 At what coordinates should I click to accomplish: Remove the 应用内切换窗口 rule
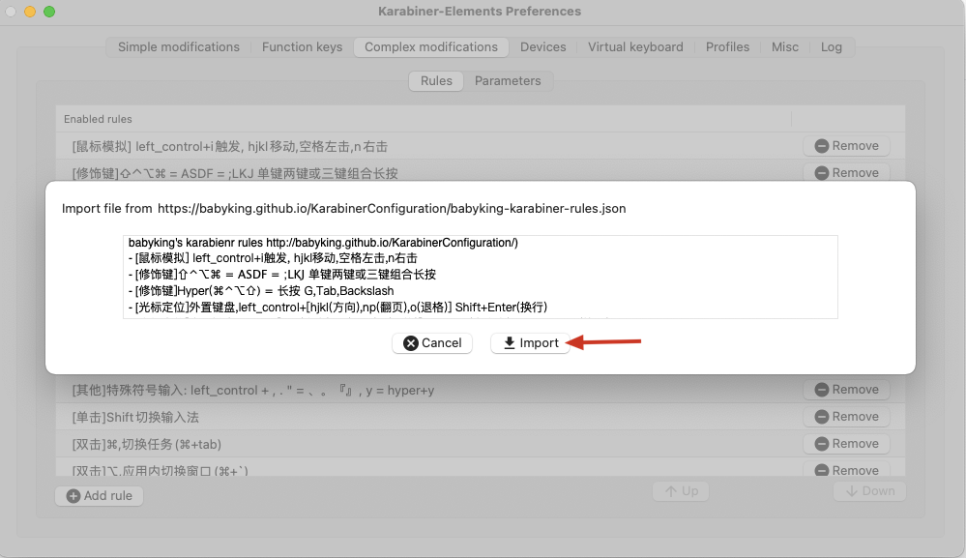pos(846,470)
